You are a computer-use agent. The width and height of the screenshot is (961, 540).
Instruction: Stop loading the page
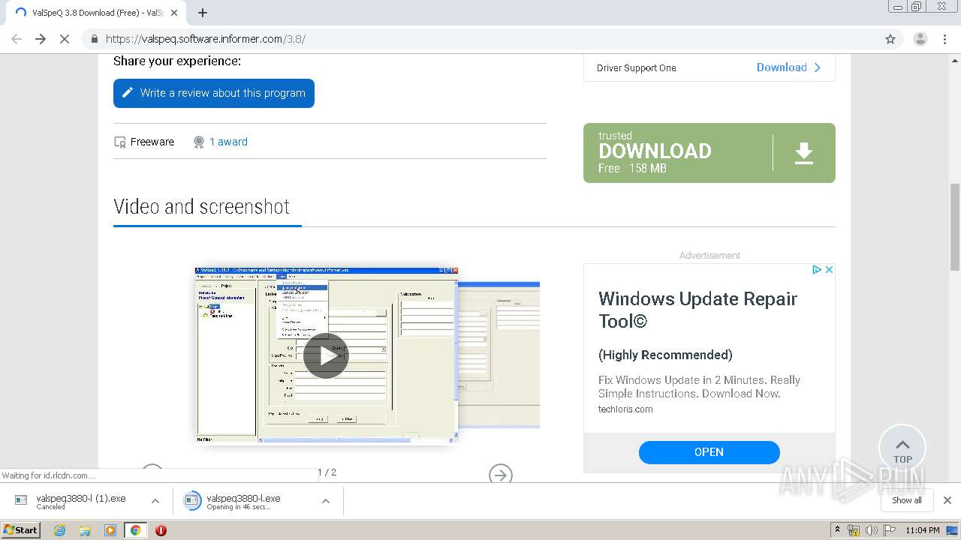[x=65, y=39]
